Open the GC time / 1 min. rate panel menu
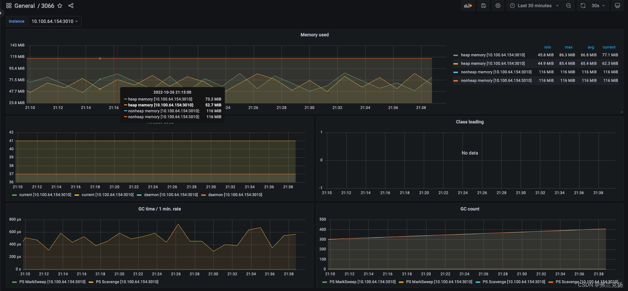The height and width of the screenshot is (291, 628). click(x=160, y=209)
